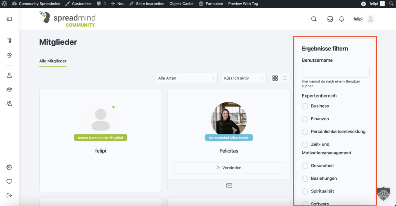The width and height of the screenshot is (396, 206).
Task: Open settings gear in left sidebar
Action: [x=9, y=167]
